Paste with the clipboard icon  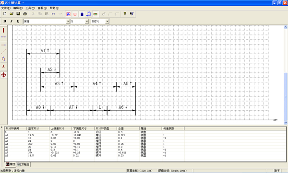coord(47,14)
